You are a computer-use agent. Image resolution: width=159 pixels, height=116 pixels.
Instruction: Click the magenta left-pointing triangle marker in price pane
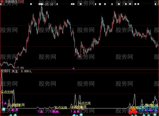tap(73, 68)
